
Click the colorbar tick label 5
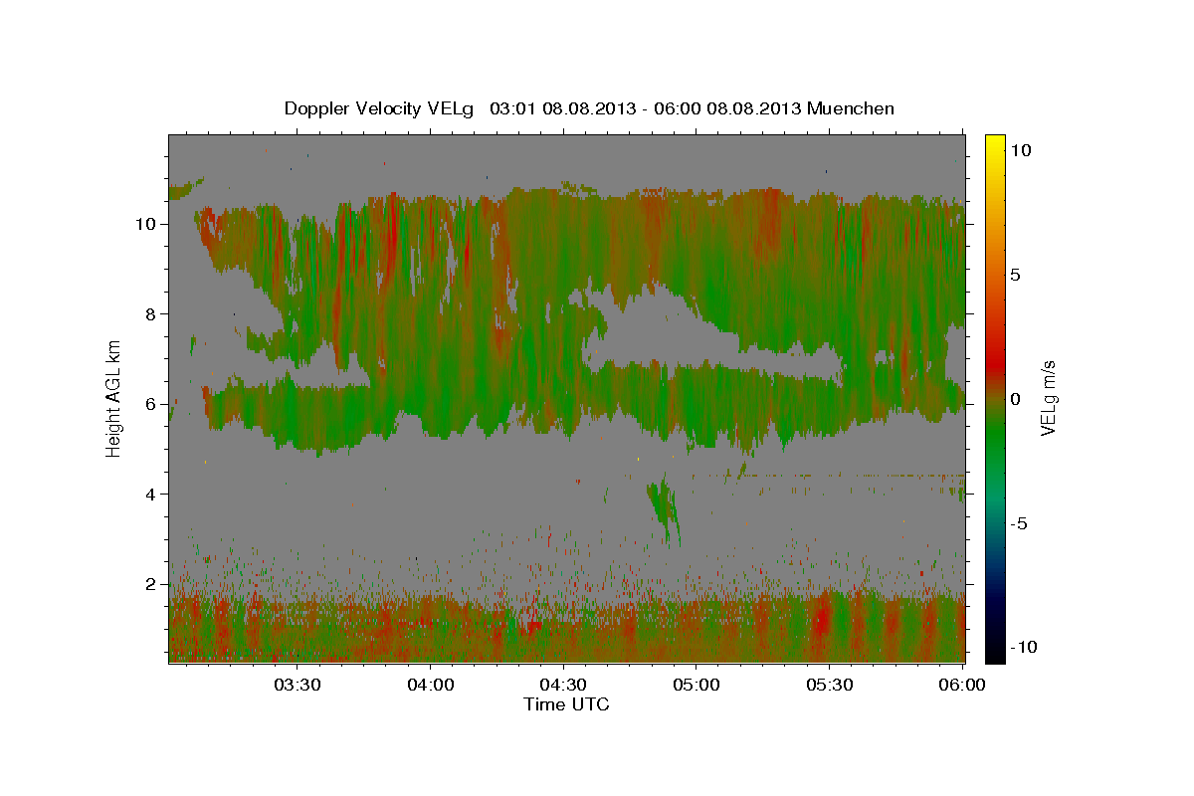[1015, 274]
